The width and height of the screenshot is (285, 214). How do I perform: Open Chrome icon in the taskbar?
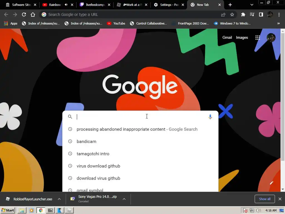pos(41,210)
